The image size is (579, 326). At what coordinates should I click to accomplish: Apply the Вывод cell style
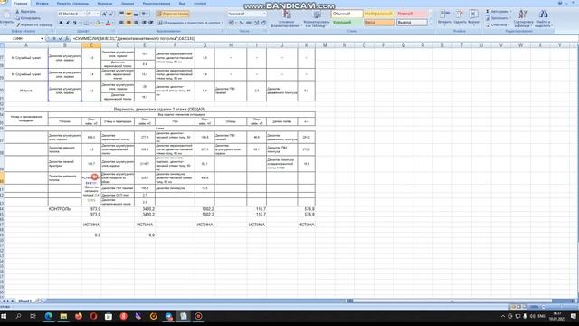[x=411, y=23]
